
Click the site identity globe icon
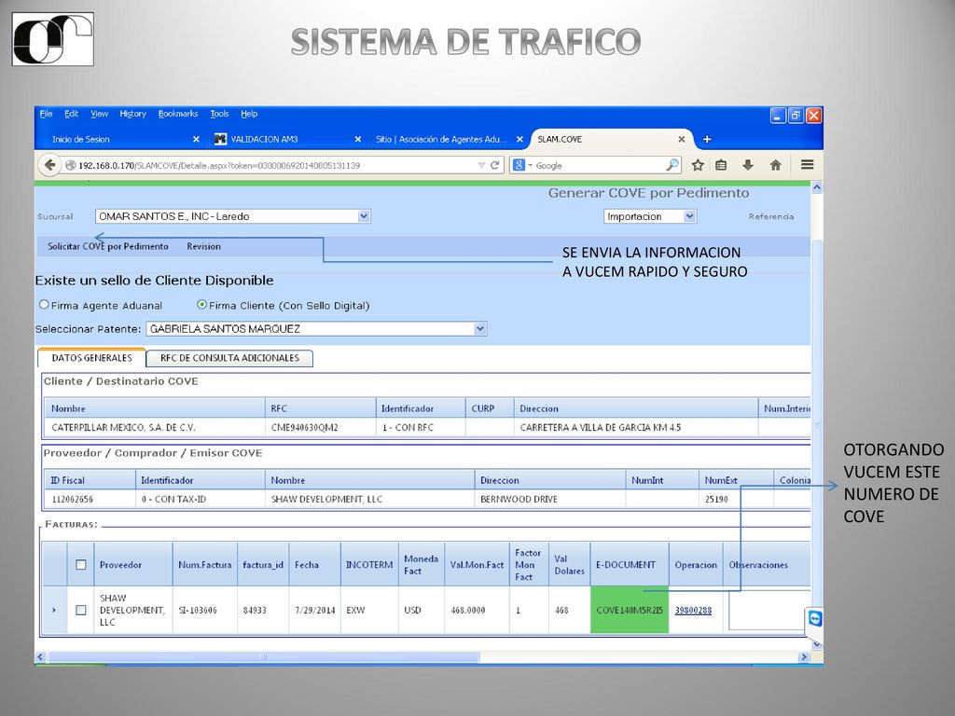click(x=71, y=165)
